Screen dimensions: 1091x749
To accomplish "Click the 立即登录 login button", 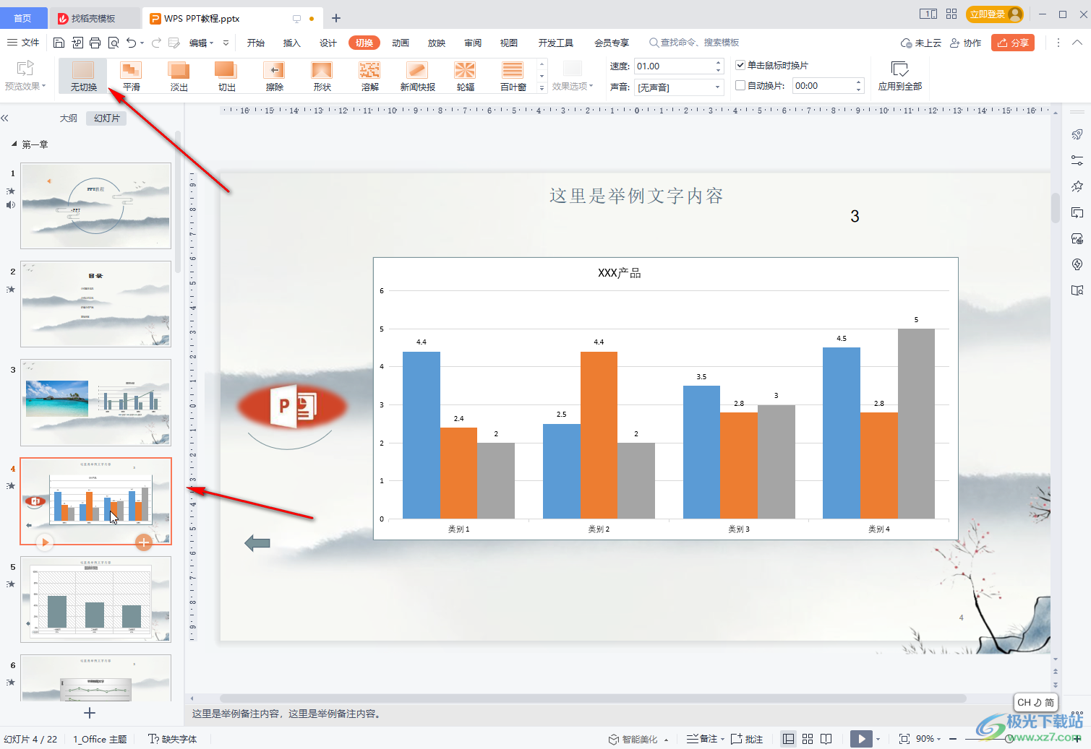I will [996, 14].
